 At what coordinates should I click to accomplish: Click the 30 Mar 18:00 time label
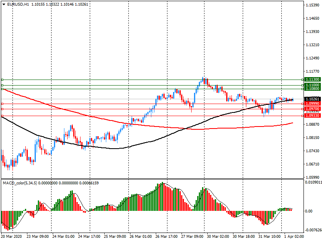click(244, 237)
